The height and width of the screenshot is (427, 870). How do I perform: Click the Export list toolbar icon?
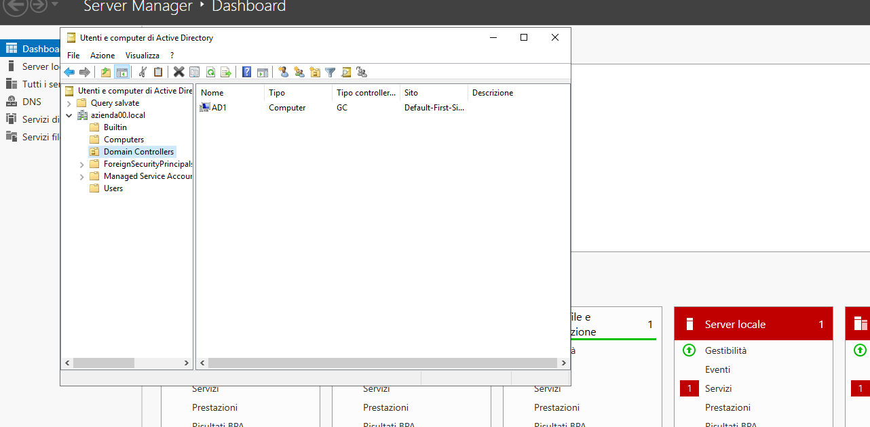tap(226, 72)
